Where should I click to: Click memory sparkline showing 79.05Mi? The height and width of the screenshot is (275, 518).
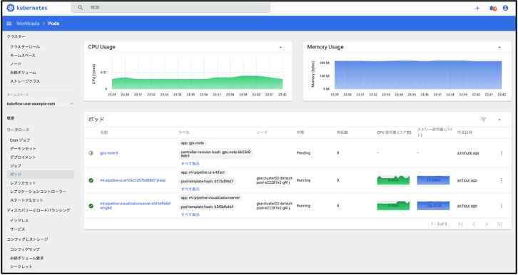tap(433, 180)
